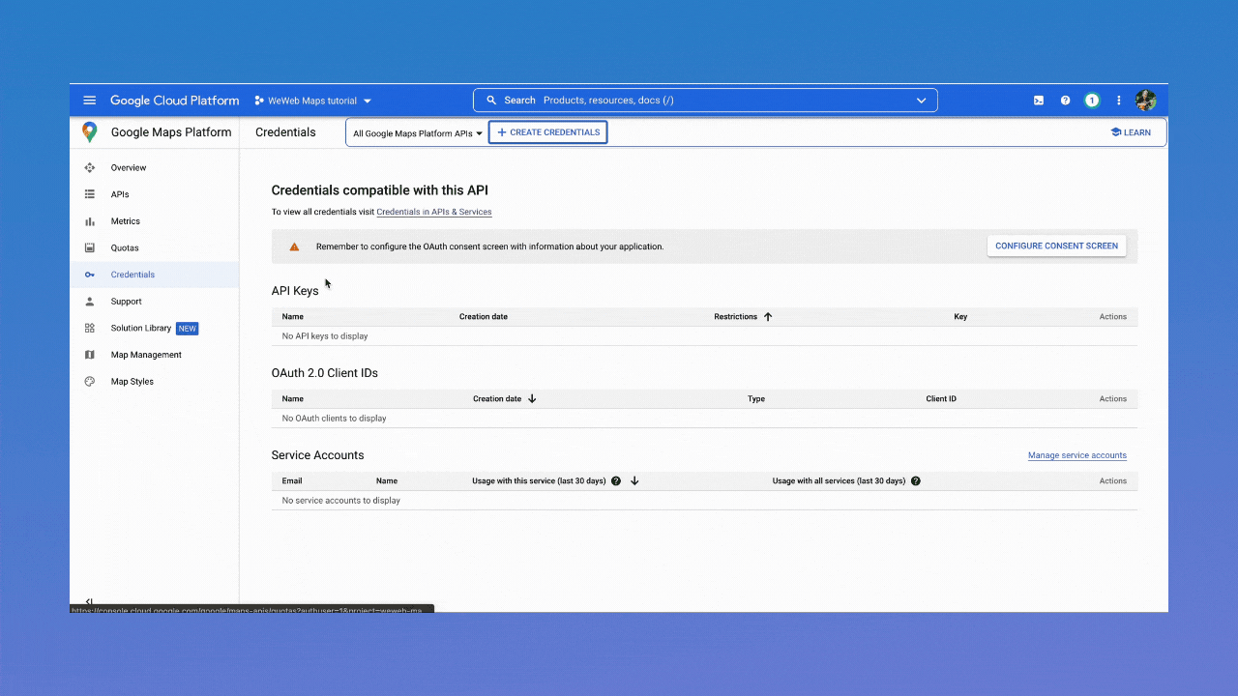Select the Credentials key icon
Image resolution: width=1238 pixels, height=696 pixels.
[x=89, y=275]
